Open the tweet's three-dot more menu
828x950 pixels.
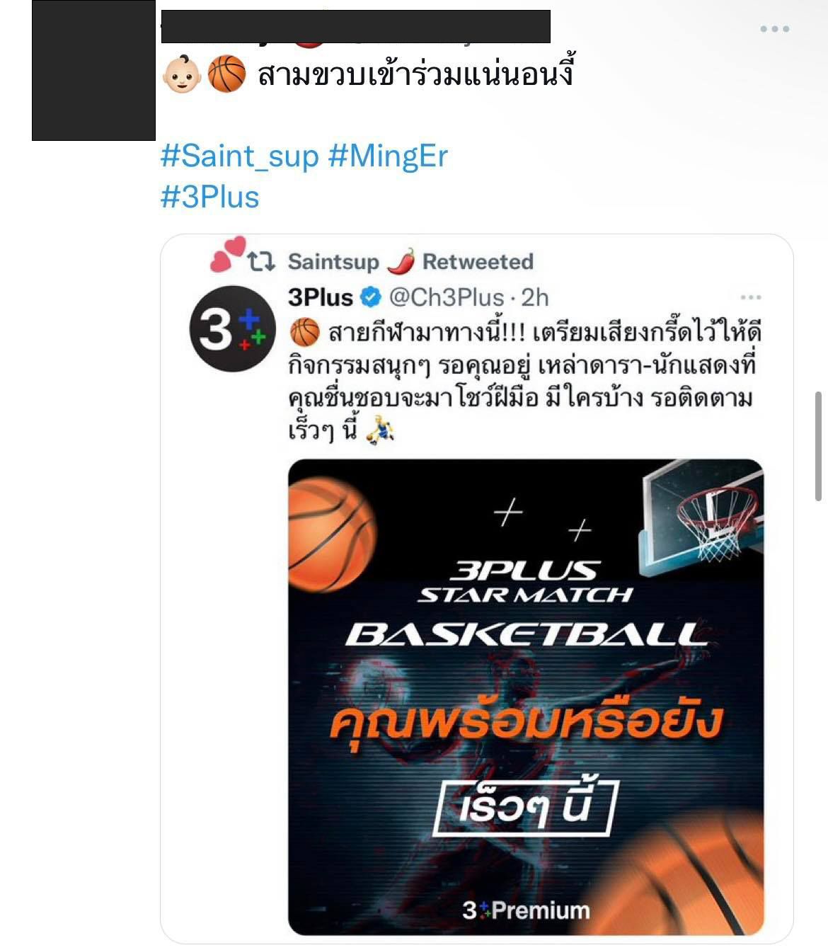click(774, 29)
